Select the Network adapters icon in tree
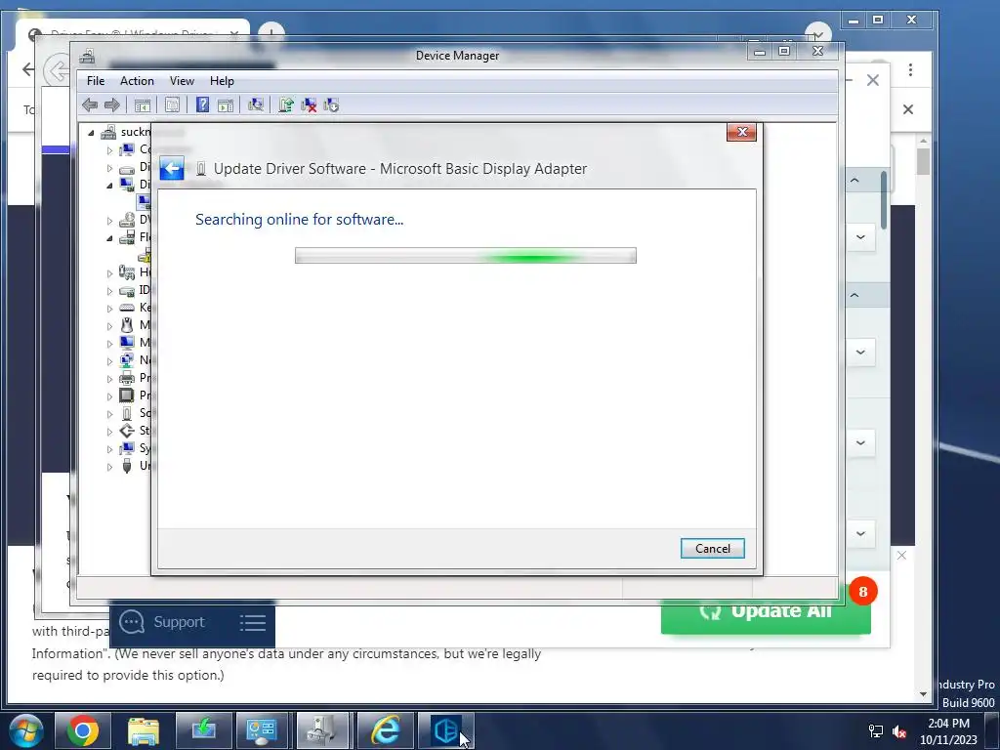1000x750 pixels. (x=127, y=359)
